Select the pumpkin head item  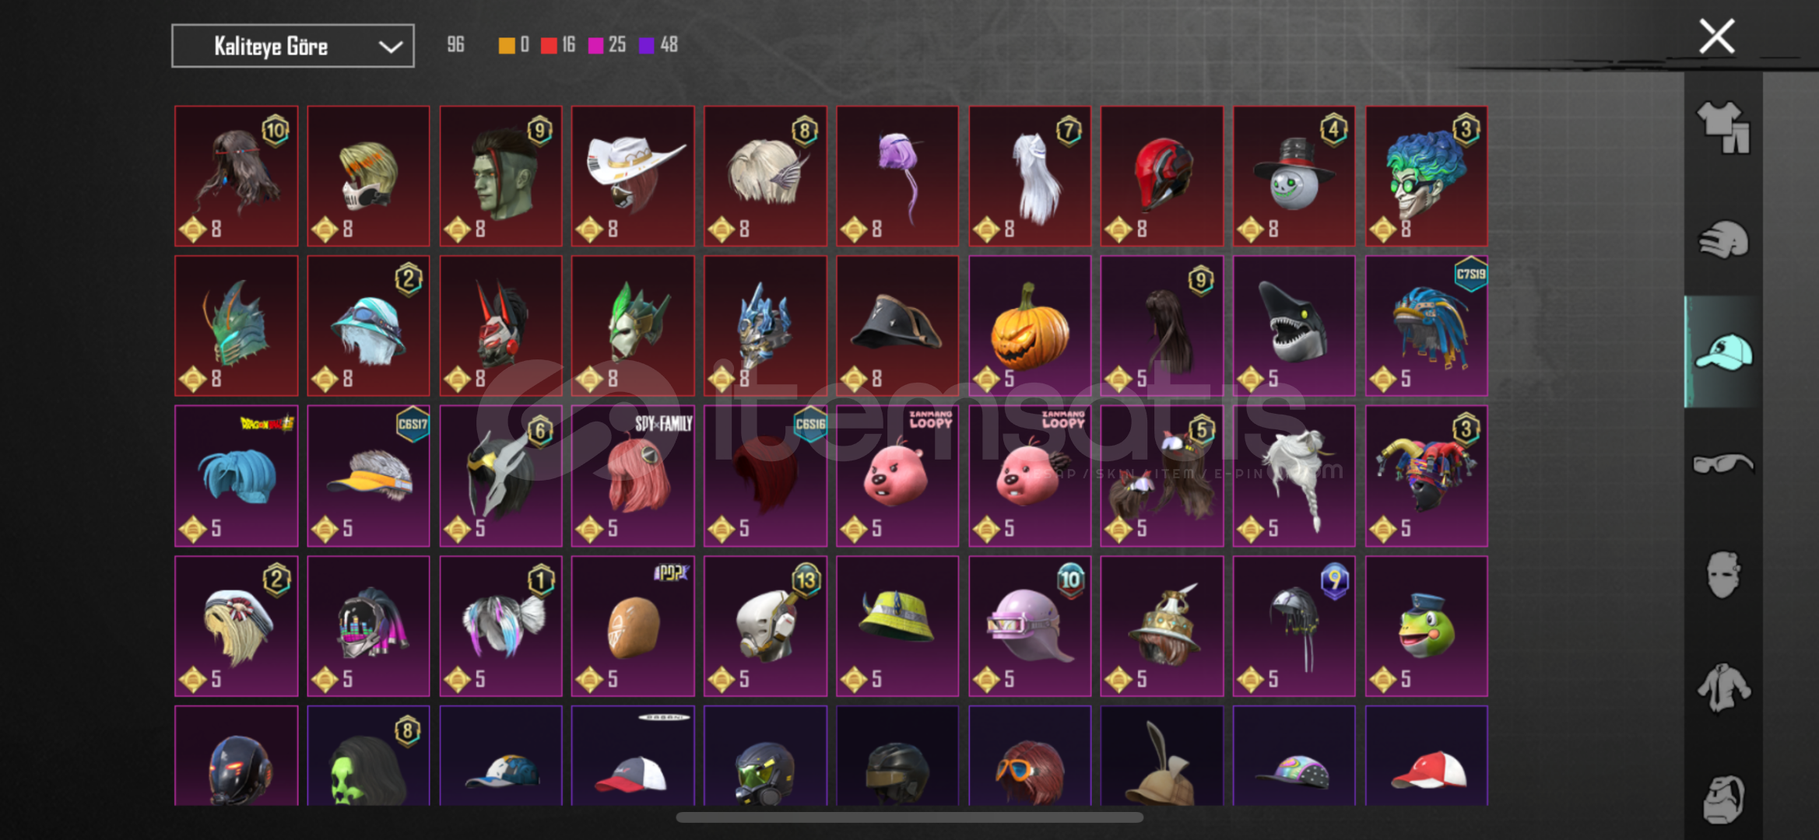1030,326
